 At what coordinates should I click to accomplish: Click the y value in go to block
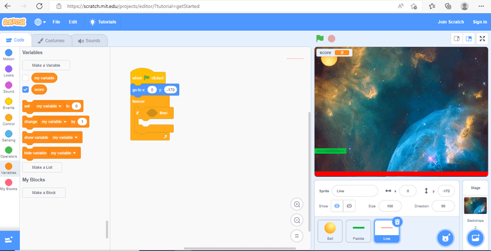coord(171,90)
